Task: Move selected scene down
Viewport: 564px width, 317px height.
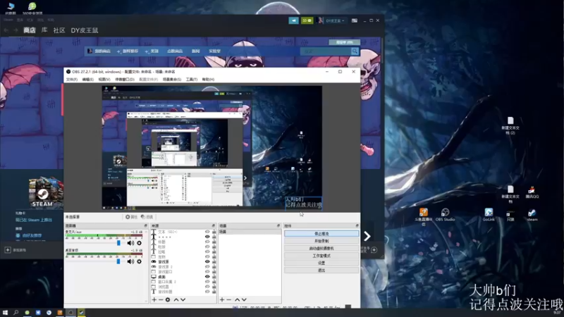Action: [244, 299]
